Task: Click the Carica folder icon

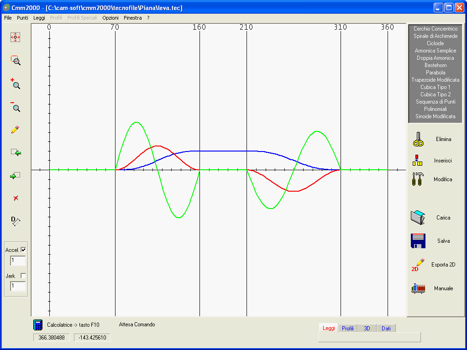Action: (418, 218)
